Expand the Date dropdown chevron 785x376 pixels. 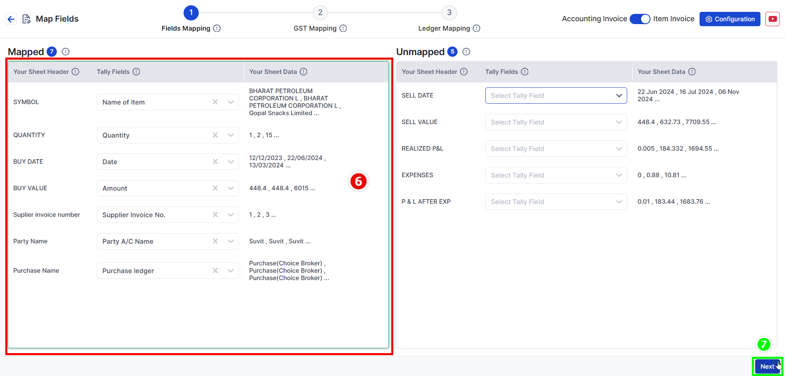(x=231, y=162)
